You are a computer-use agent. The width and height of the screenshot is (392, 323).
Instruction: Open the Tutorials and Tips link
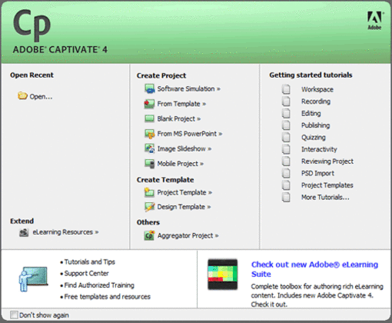pos(90,261)
